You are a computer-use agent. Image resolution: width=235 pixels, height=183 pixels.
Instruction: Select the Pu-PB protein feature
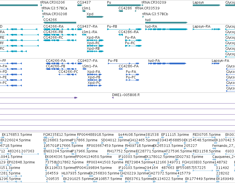pos(124,63)
